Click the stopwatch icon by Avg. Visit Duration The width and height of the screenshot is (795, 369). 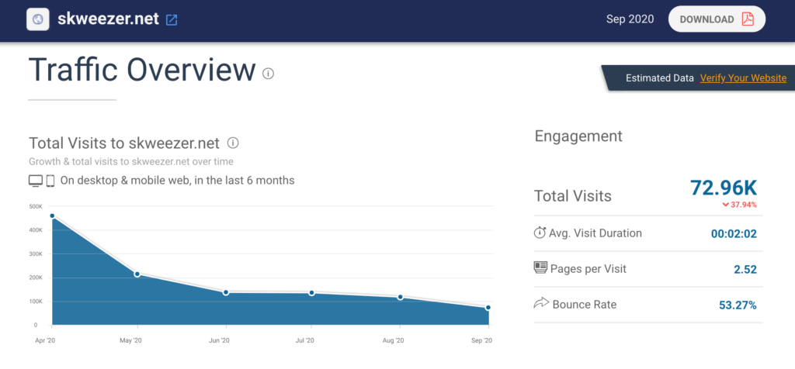540,233
